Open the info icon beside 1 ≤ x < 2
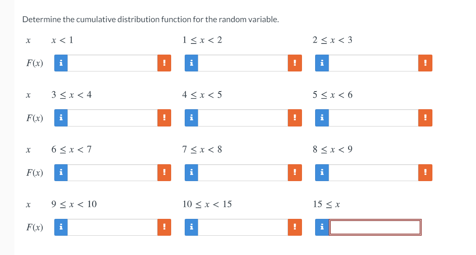 coord(191,63)
